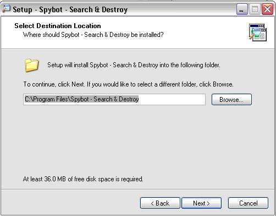Viewport: 276px width, 216px height.
Task: Cancel the Spybot installation
Action: pyautogui.click(x=248, y=203)
